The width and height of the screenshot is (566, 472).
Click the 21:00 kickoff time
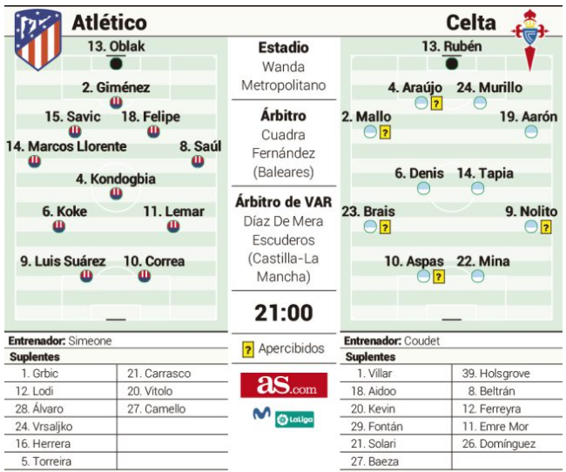point(284,313)
